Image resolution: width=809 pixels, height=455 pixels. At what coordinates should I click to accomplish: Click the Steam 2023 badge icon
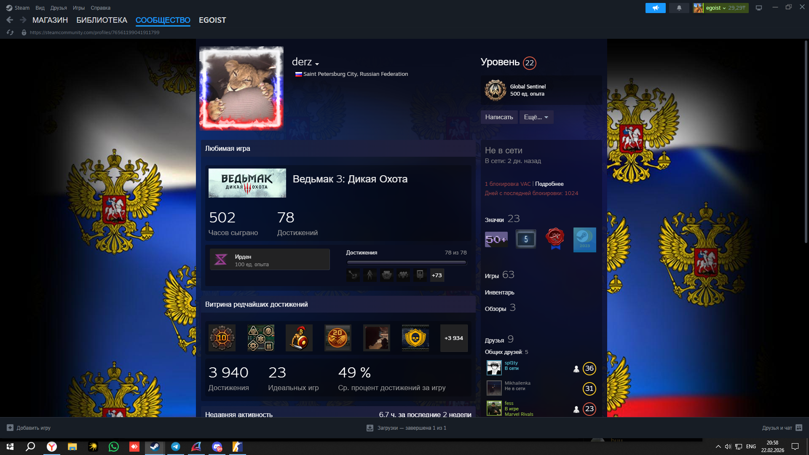(584, 240)
